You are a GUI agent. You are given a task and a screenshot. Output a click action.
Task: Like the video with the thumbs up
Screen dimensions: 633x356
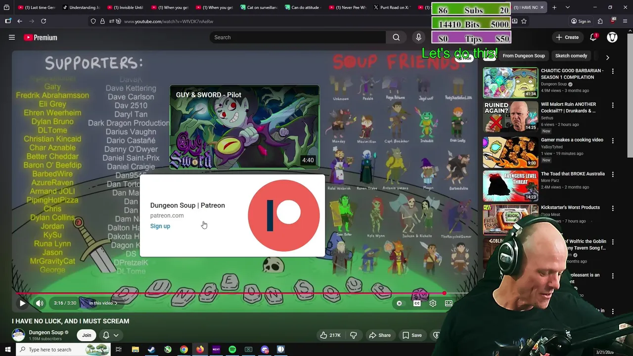(330, 335)
